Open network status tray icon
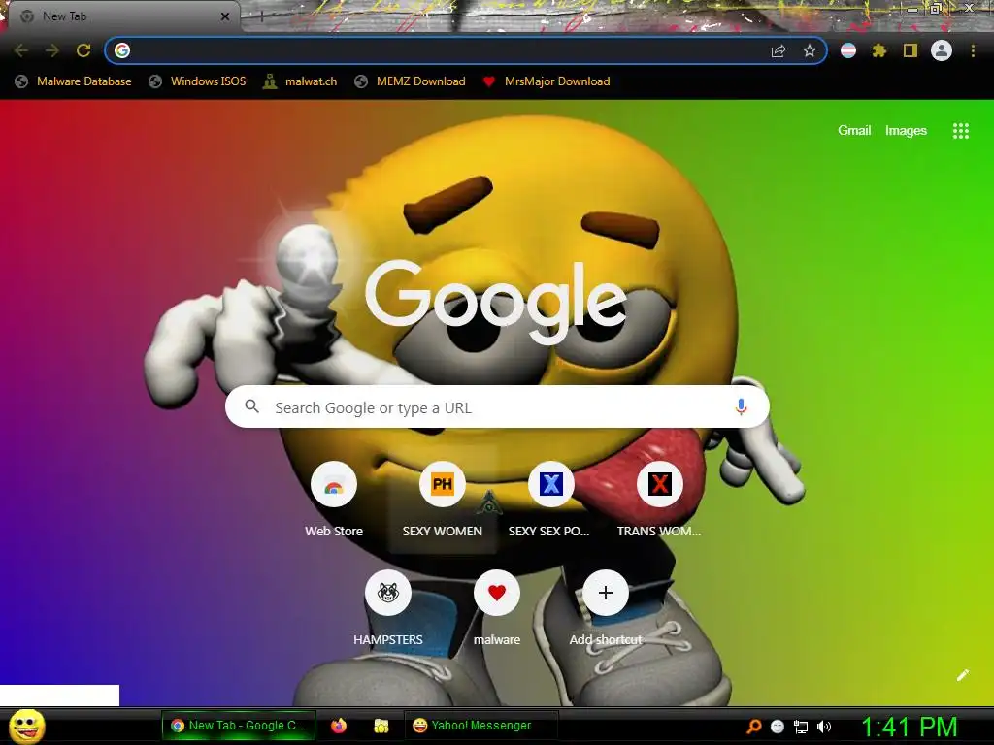 [801, 727]
